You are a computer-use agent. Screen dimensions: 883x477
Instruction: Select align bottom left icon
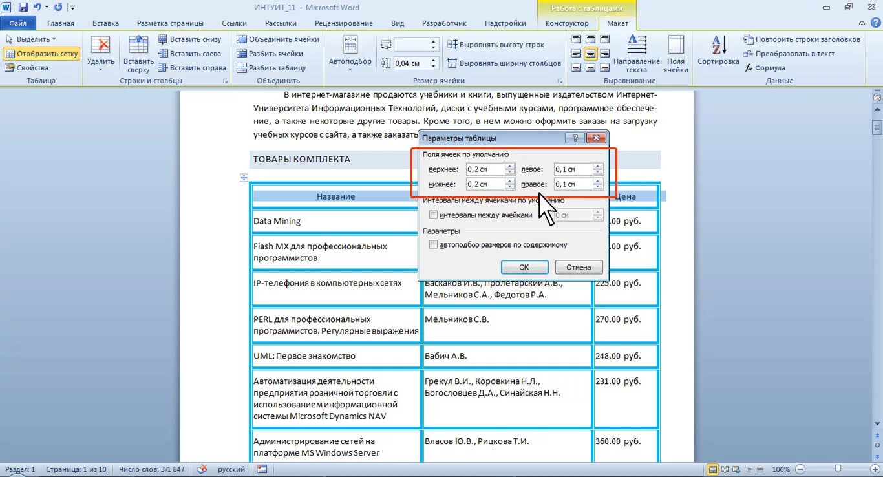576,68
